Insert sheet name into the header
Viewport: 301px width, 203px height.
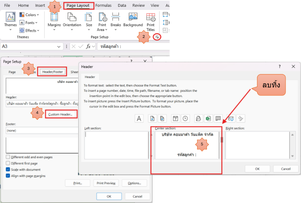coord(218,118)
